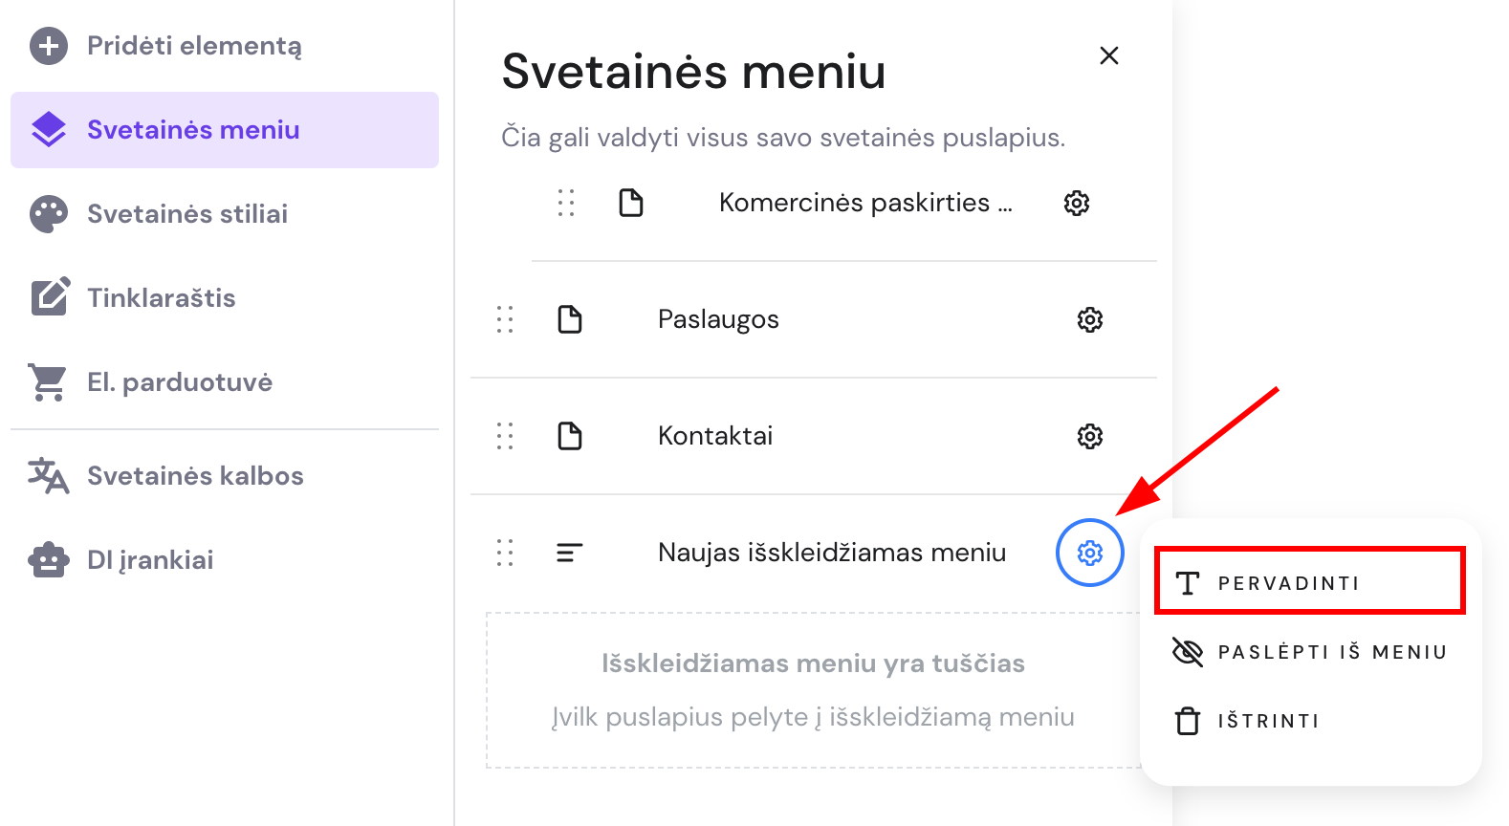Click the Tinklaraštis pencil icon
The width and height of the screenshot is (1509, 826).
tap(49, 297)
